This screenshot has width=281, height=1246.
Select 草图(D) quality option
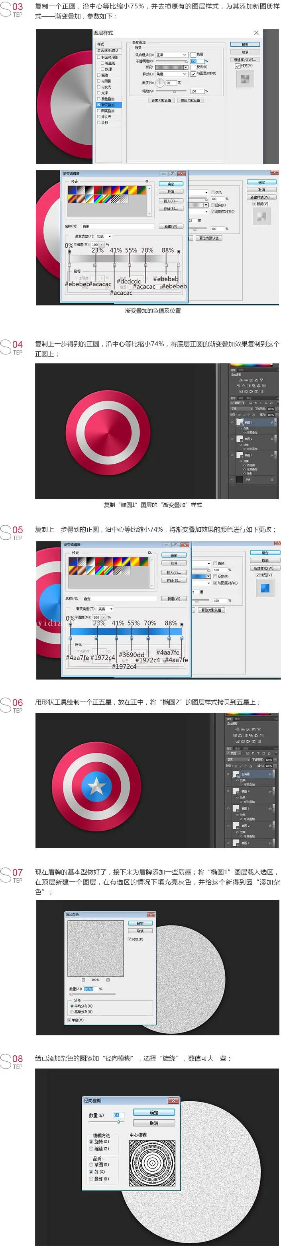91,1165
